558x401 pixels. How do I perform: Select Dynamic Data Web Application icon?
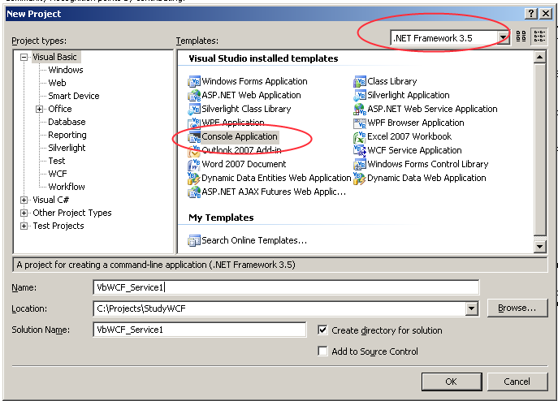point(360,178)
